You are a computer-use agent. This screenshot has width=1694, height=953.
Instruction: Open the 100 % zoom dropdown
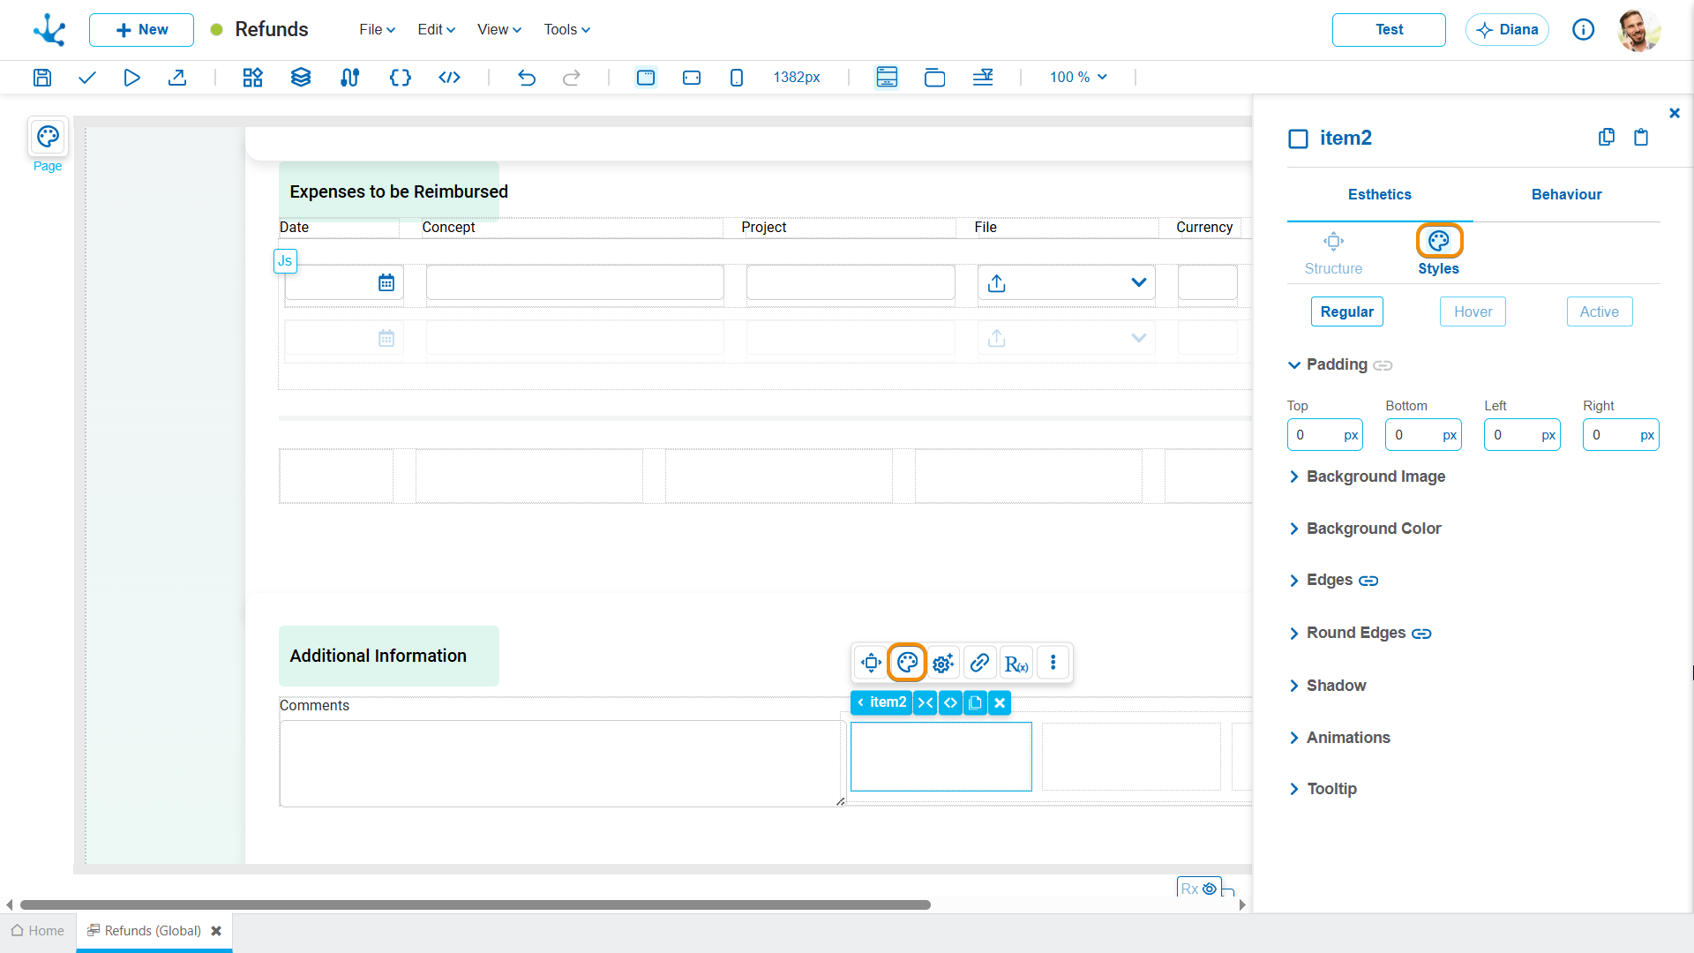click(x=1078, y=78)
